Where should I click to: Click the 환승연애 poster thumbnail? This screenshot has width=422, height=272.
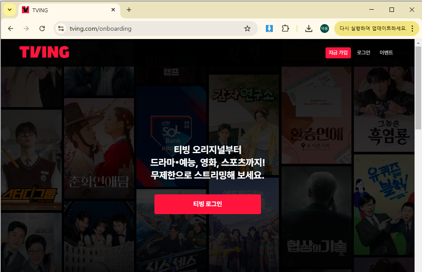coord(317,115)
